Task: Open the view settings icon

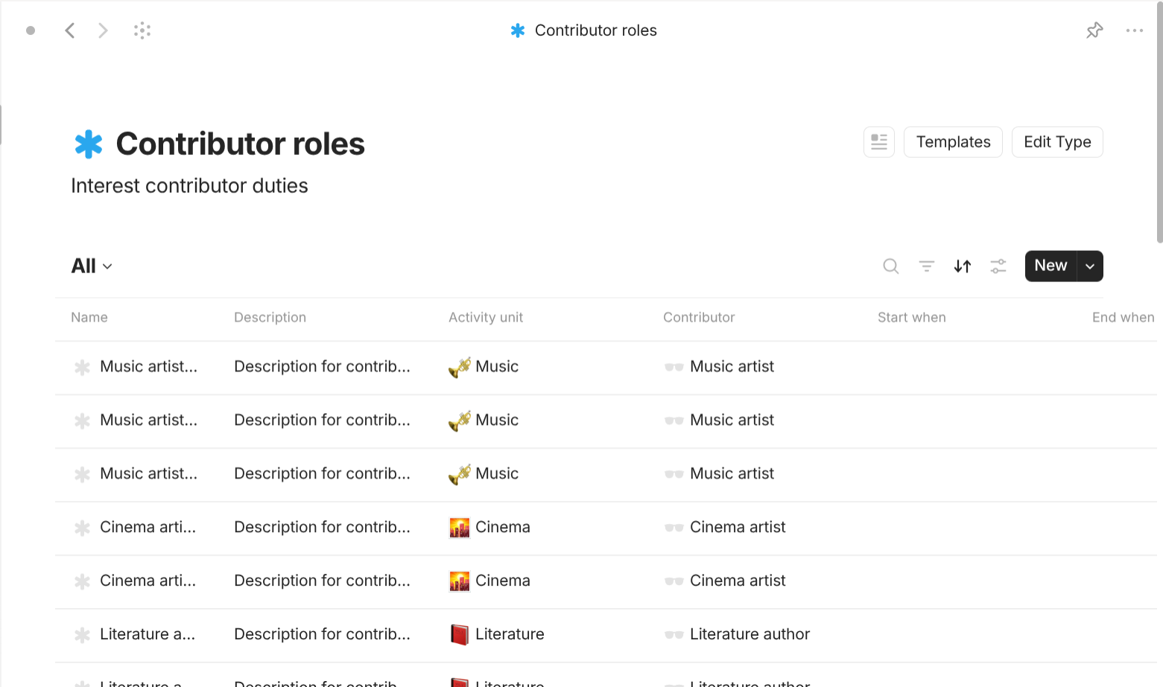Action: [998, 266]
